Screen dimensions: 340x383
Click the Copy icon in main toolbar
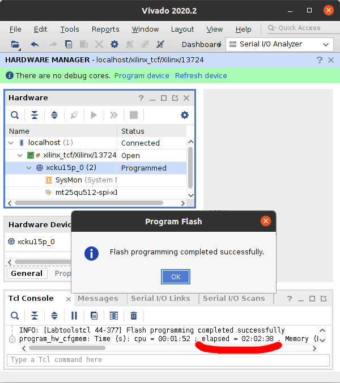69,44
